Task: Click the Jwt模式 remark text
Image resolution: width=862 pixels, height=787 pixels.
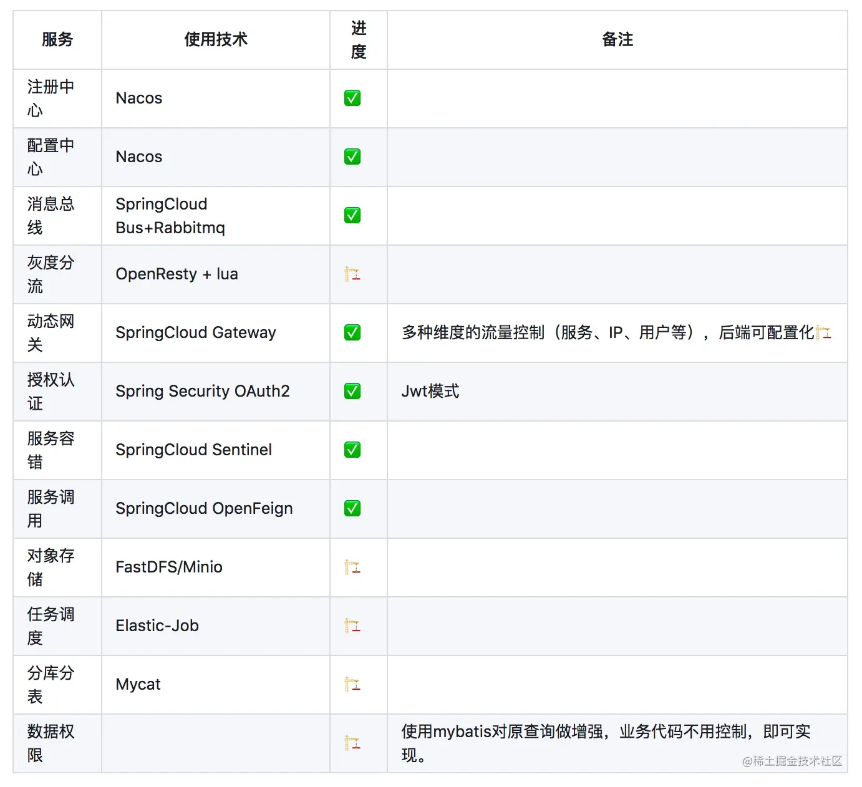Action: click(x=430, y=391)
